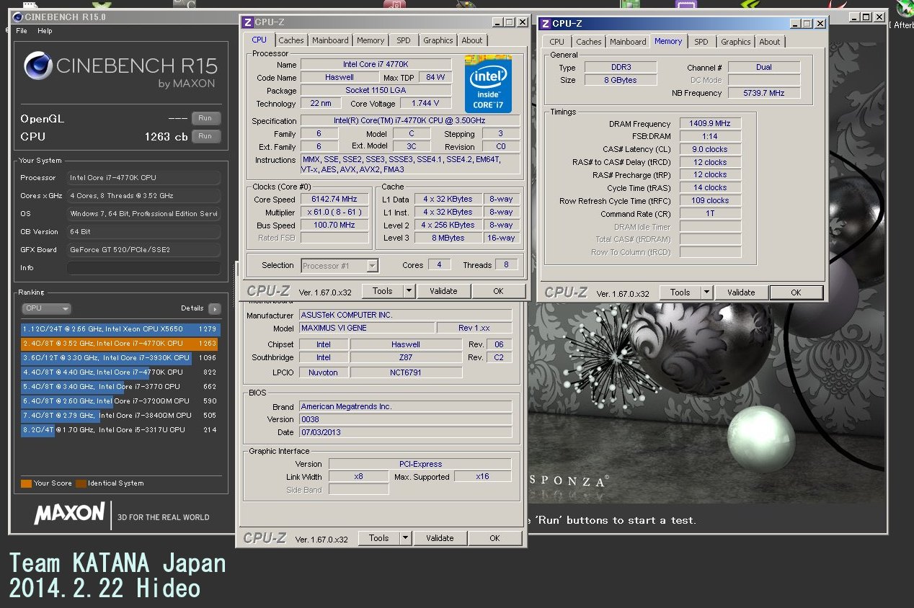The image size is (914, 608).
Task: Click the Info input field in Cinebench
Action: pyautogui.click(x=143, y=268)
